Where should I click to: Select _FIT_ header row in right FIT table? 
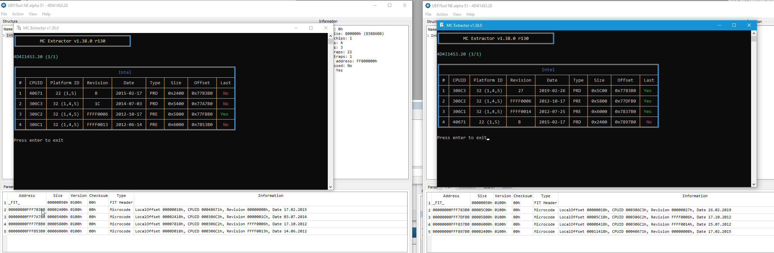(600, 203)
